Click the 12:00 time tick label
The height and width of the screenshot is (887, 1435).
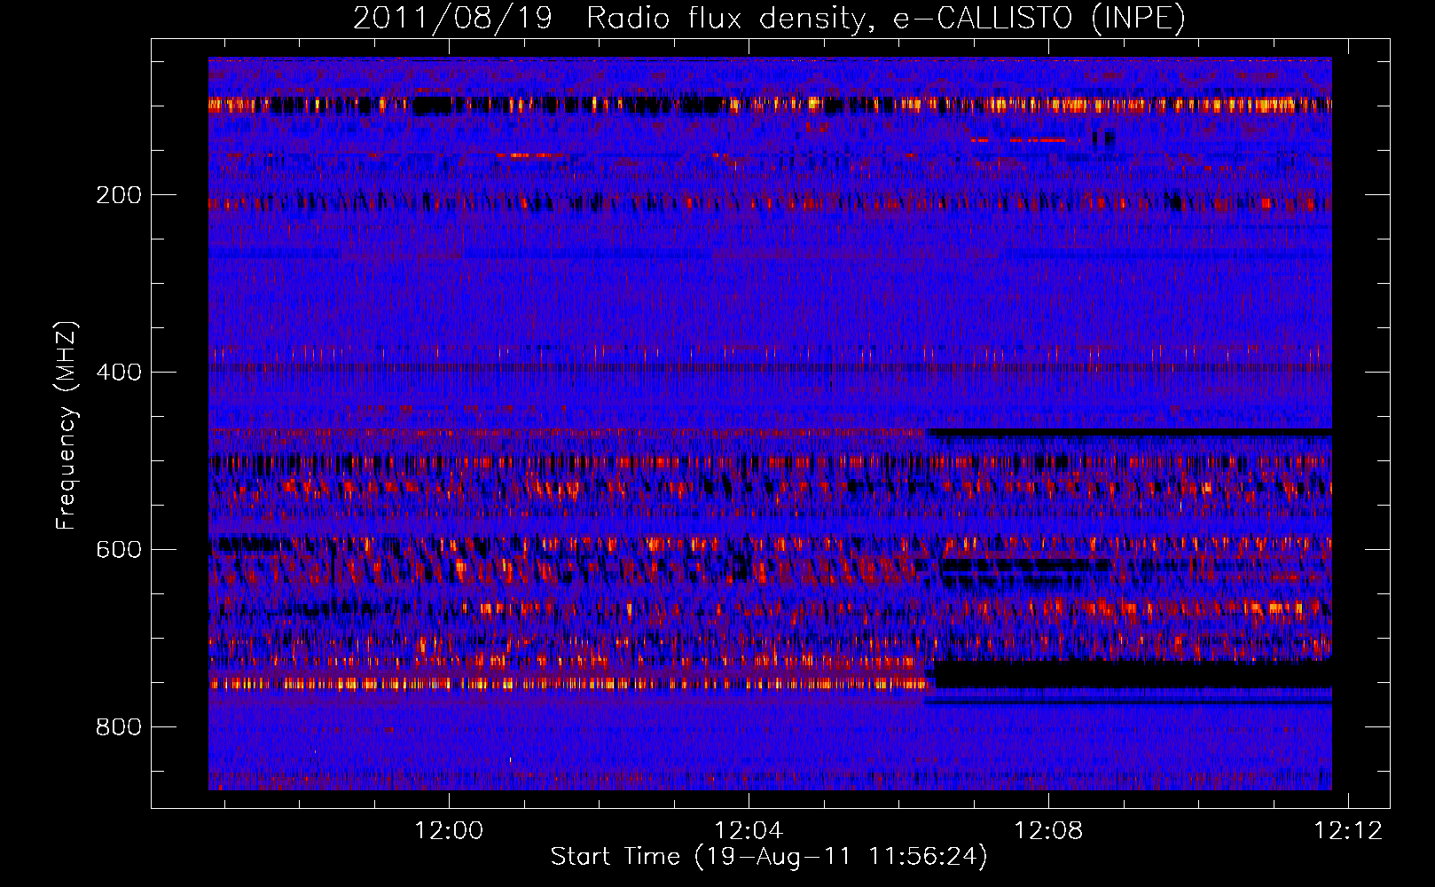[x=450, y=831]
